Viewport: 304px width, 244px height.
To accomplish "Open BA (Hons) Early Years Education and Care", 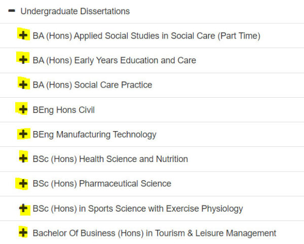I will click(x=114, y=60).
